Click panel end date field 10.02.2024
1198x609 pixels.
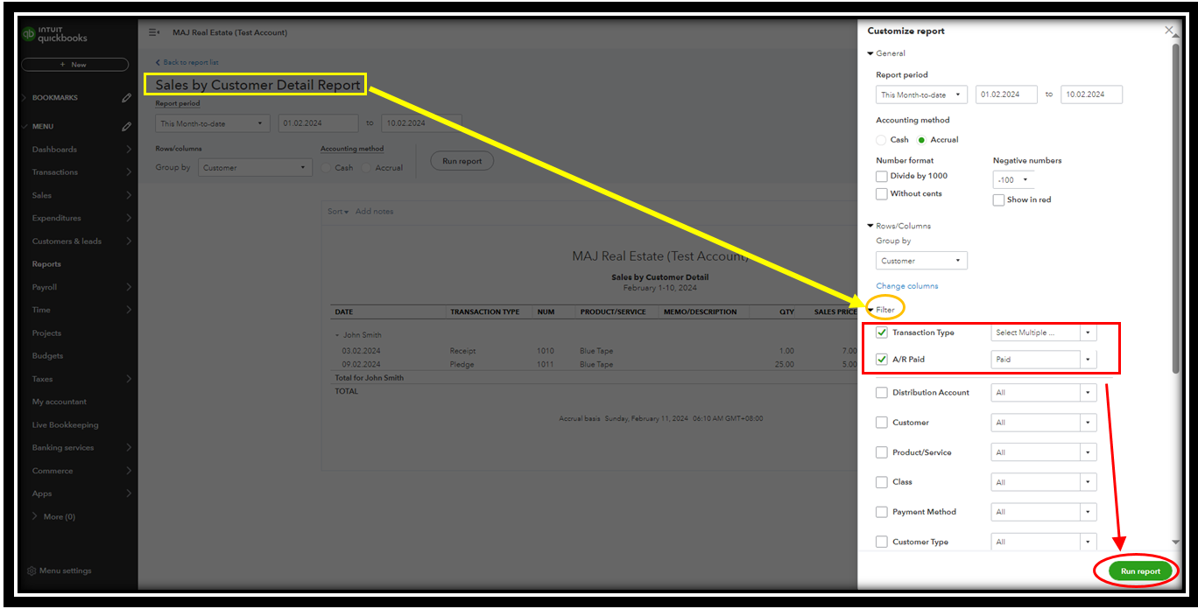point(1091,94)
